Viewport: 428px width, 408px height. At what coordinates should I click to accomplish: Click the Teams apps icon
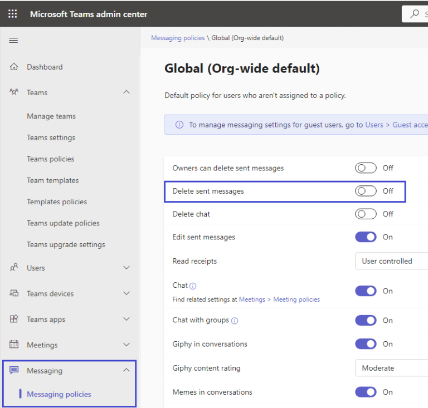point(14,319)
